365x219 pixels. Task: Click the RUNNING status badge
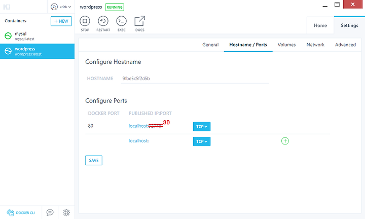[x=115, y=7]
